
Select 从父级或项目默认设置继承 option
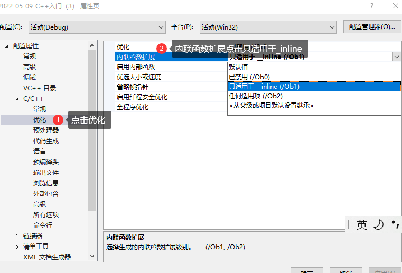[x=272, y=106]
